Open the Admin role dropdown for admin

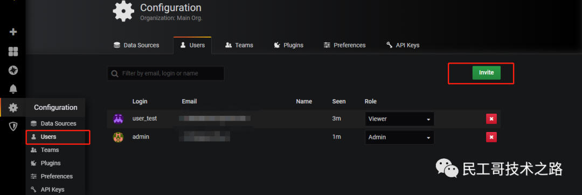pos(400,137)
